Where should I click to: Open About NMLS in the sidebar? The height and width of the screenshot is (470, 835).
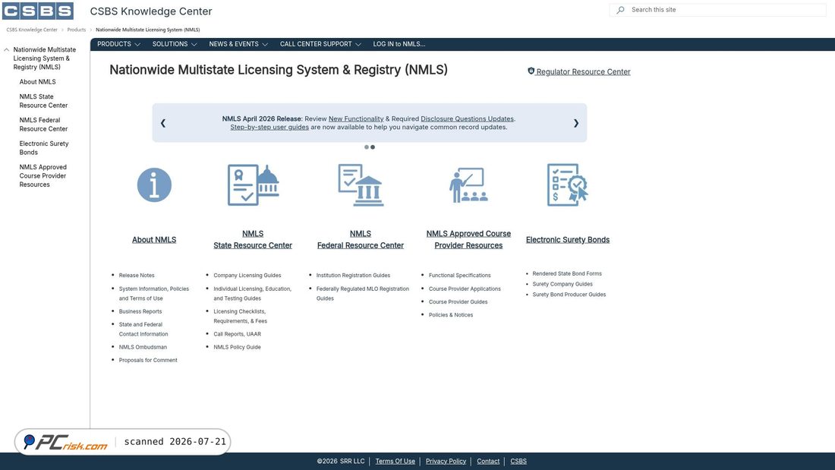click(37, 82)
